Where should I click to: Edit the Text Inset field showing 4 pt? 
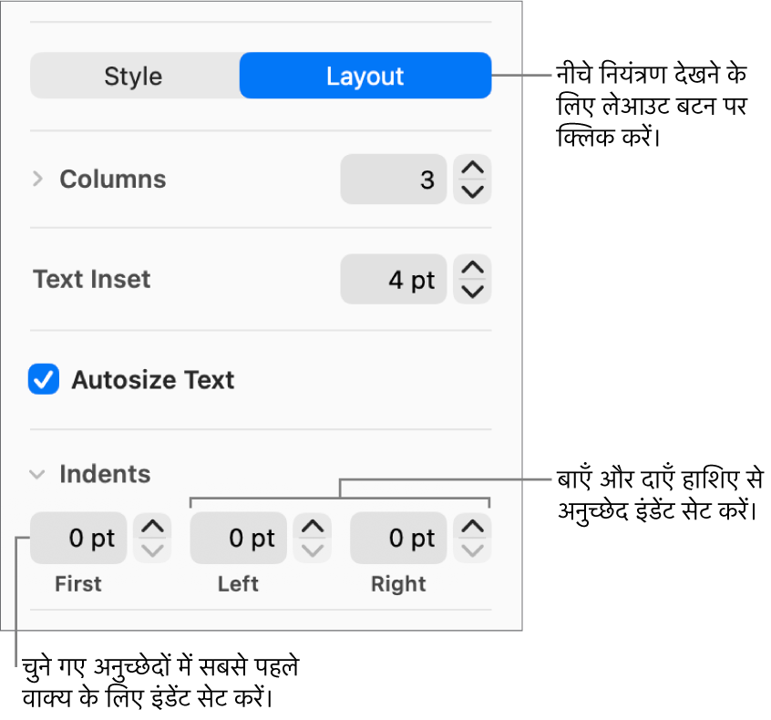(x=394, y=279)
